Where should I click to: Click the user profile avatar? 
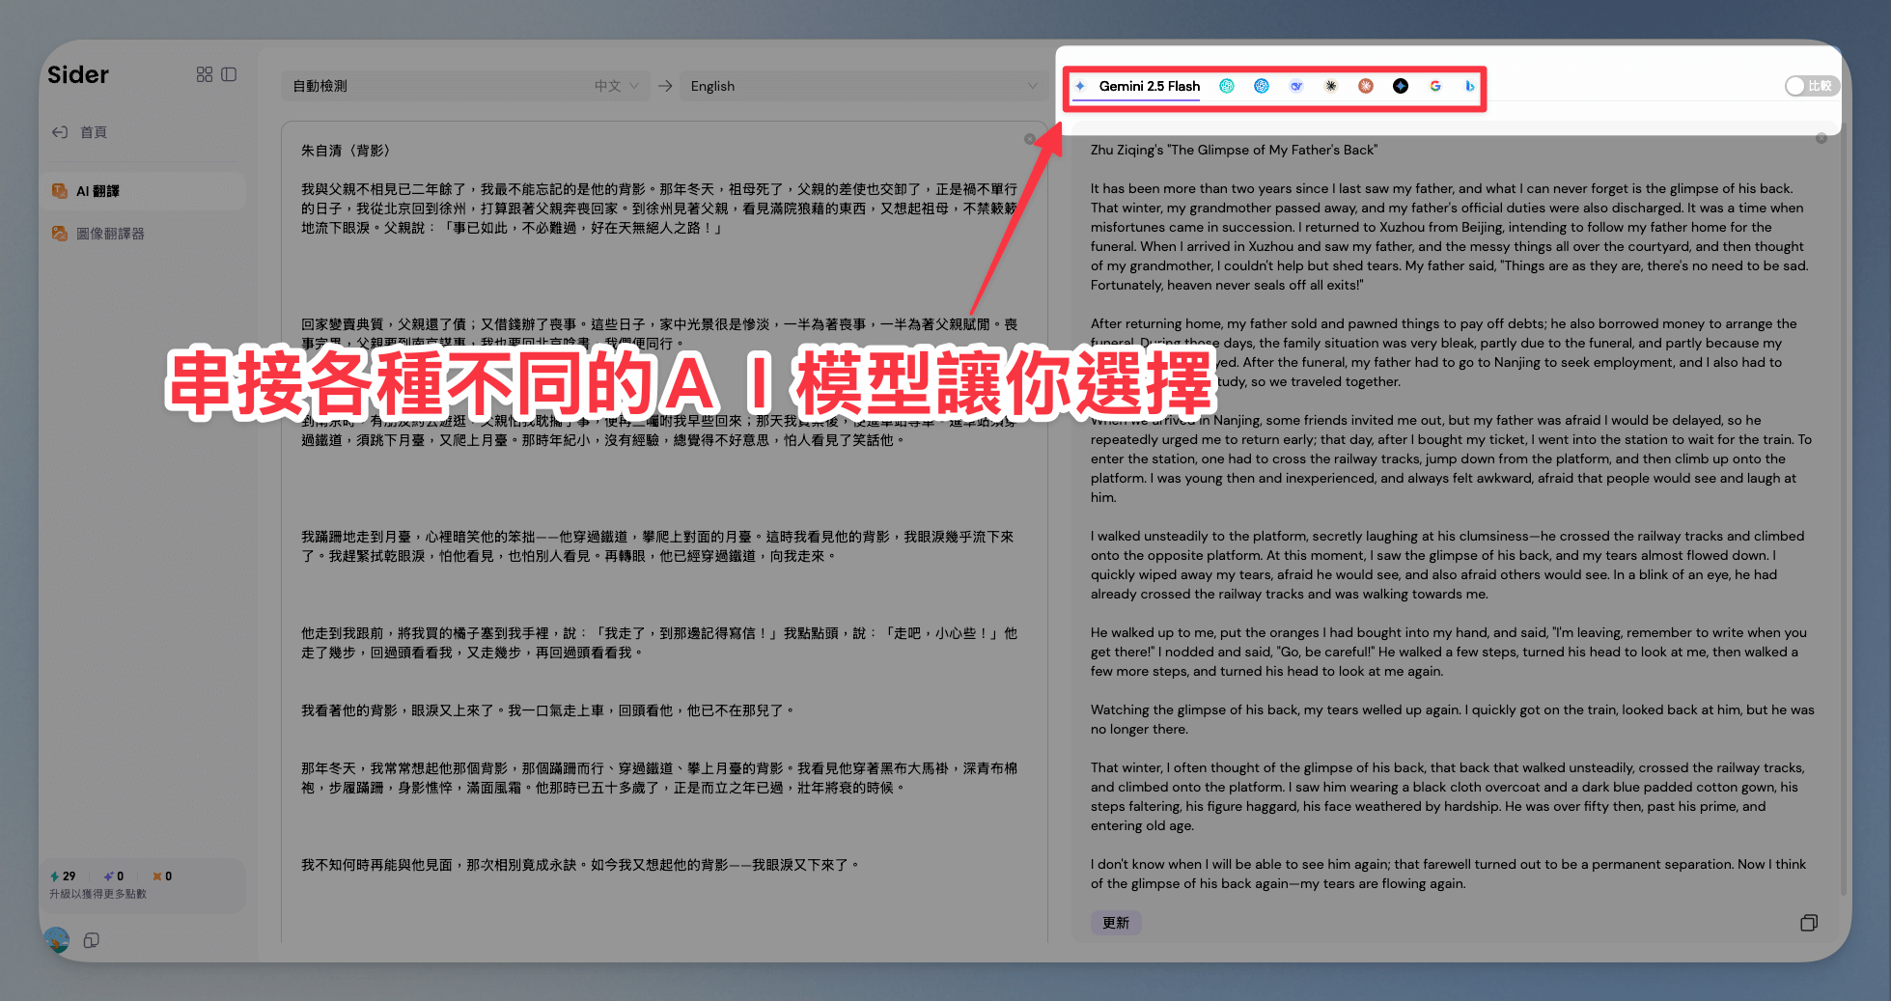coord(57,939)
